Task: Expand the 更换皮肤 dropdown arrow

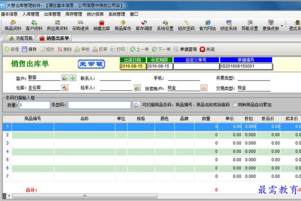Action: [x=282, y=26]
